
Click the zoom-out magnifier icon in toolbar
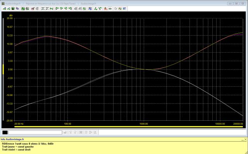80,9
